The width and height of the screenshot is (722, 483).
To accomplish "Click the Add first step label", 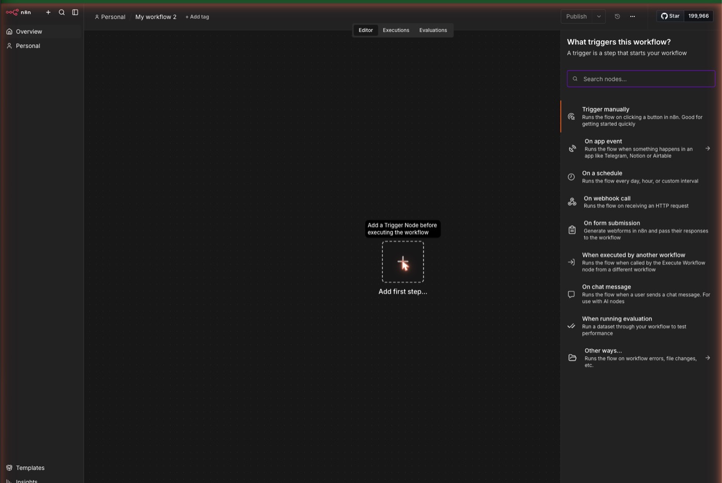I will point(403,292).
